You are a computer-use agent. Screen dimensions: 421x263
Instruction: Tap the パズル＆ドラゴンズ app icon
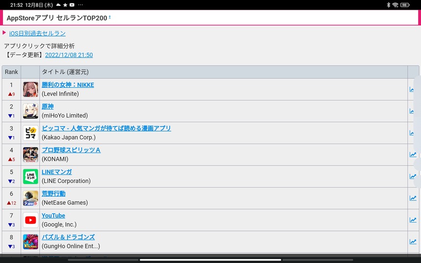tap(30, 242)
